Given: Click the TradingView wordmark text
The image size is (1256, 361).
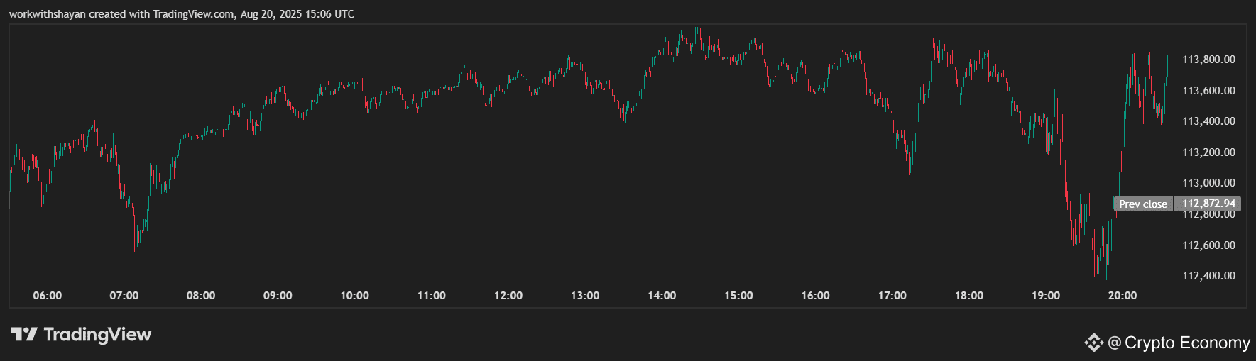Looking at the screenshot, I should (97, 335).
